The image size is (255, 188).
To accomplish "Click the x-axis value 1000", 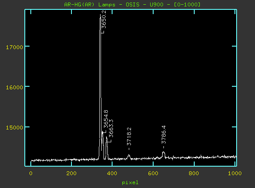I will pyautogui.click(x=234, y=173).
